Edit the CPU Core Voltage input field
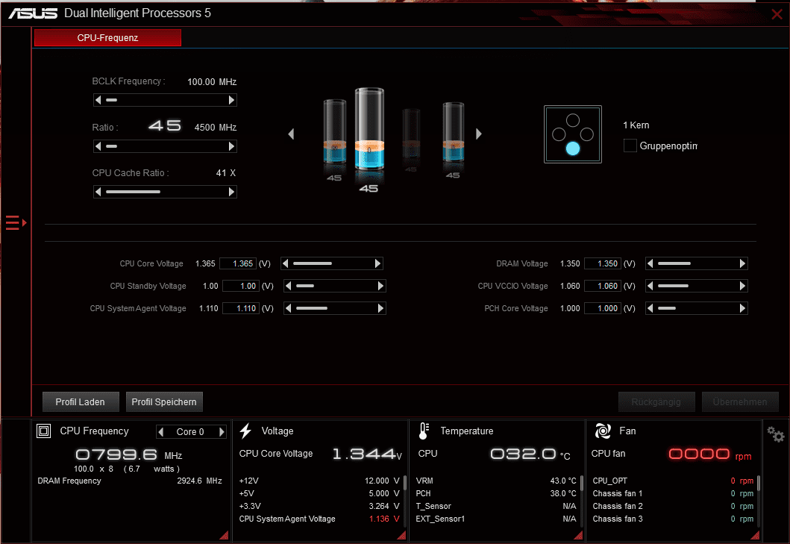This screenshot has height=544, width=790. 238,263
